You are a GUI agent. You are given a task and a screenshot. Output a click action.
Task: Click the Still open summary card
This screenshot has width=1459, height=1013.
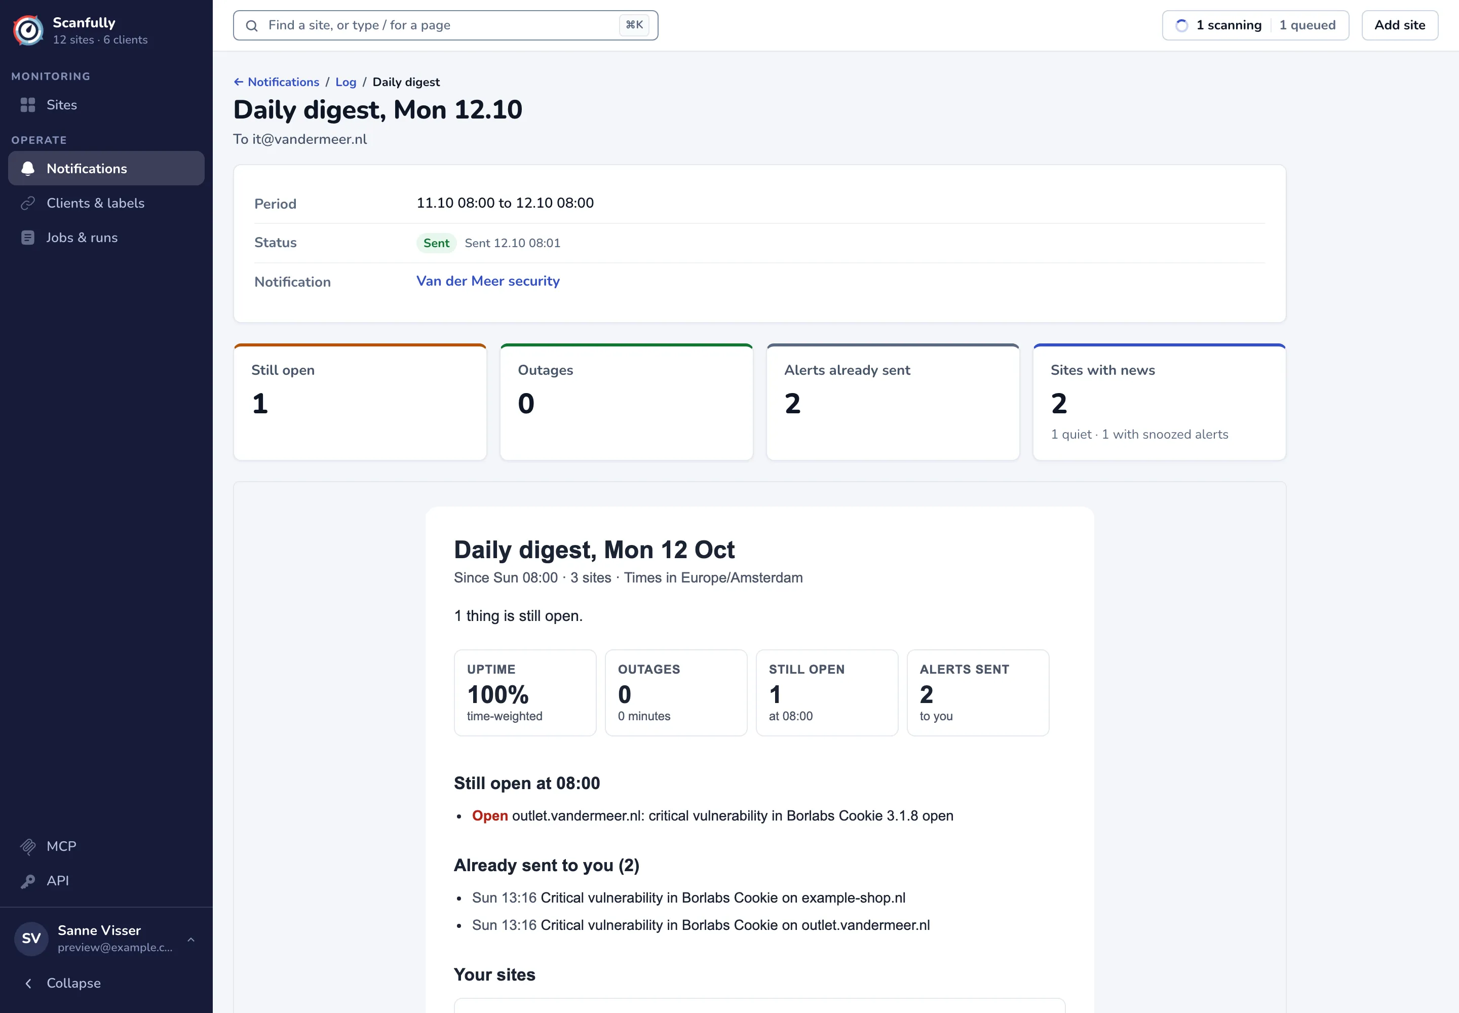(360, 402)
